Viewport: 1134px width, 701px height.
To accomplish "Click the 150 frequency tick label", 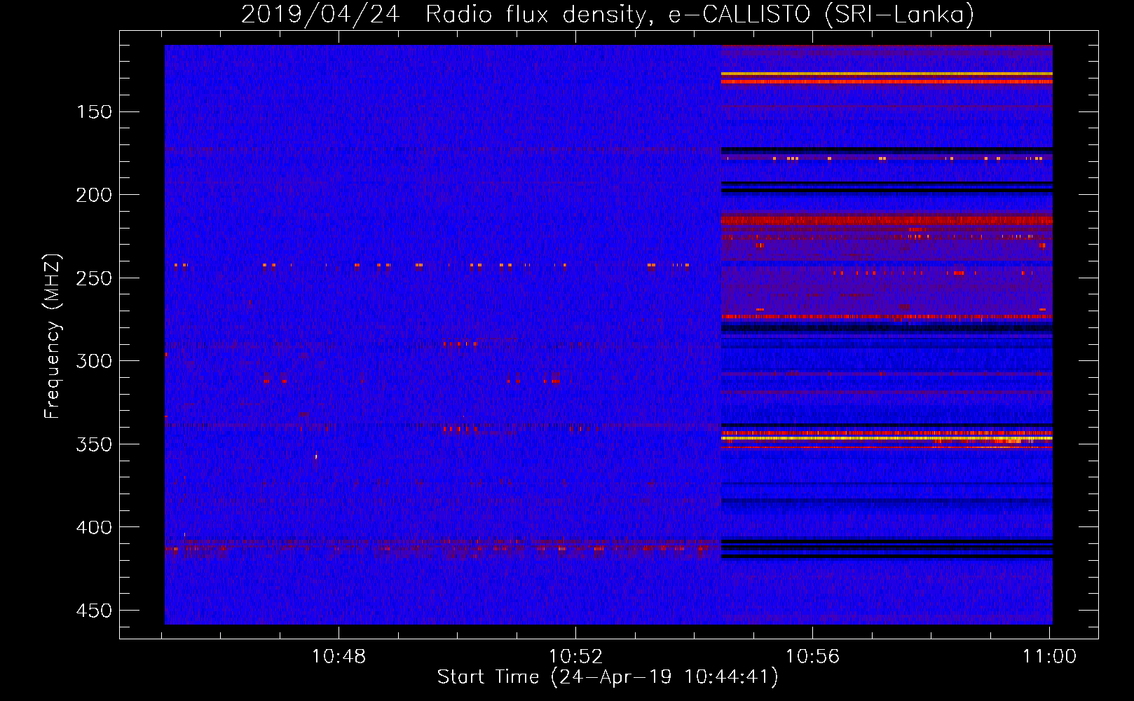I will point(94,112).
